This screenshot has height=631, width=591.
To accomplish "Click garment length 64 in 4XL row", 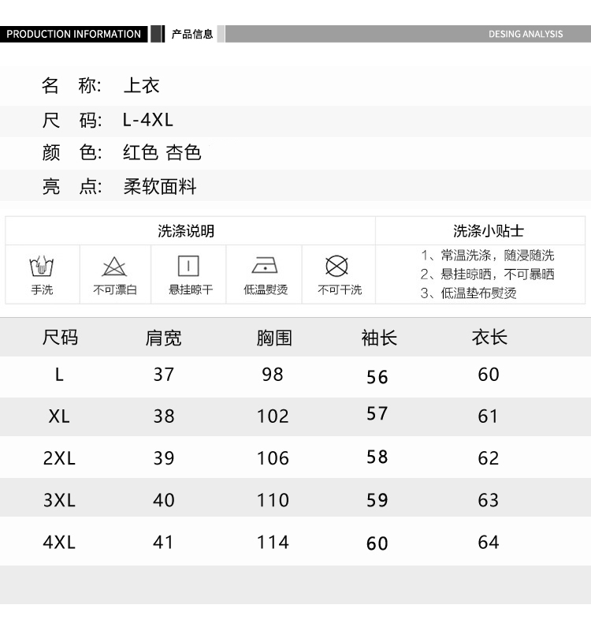I will 488,542.
